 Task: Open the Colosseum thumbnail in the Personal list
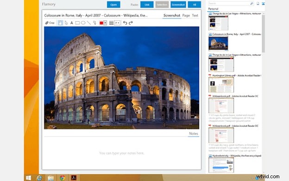pos(219,43)
